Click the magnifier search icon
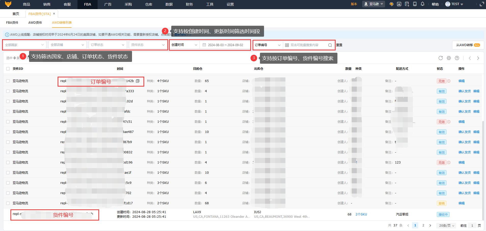486x231 pixels. tap(330, 45)
